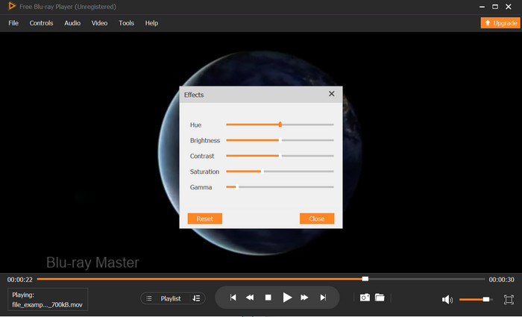
Task: Skip to previous track
Action: [x=233, y=298]
